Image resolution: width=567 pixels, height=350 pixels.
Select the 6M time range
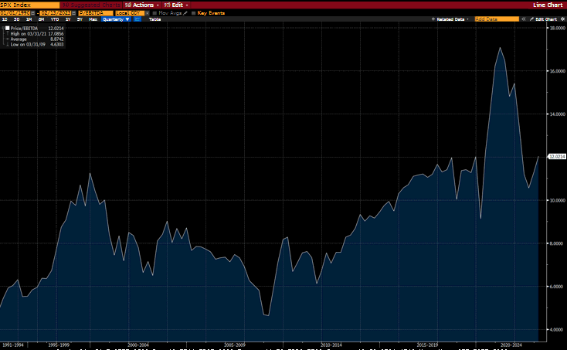[x=41, y=19]
